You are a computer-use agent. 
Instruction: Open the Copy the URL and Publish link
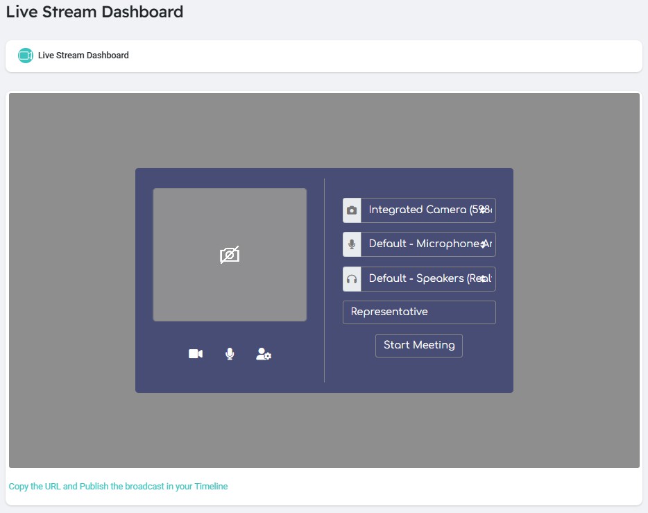tap(118, 487)
